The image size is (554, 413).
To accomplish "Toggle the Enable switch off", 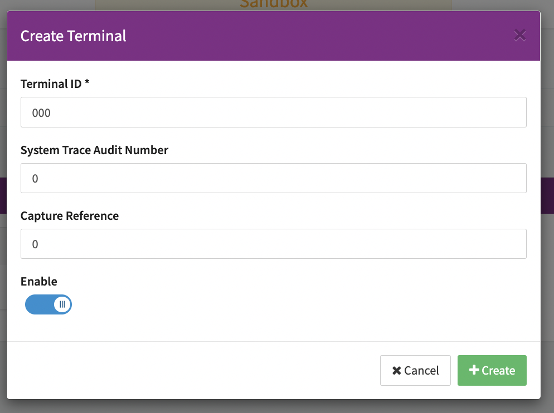I will [48, 304].
